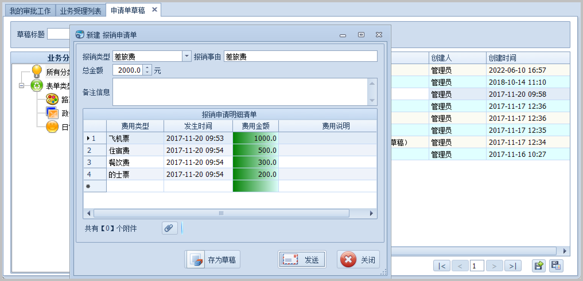Screen dimensions: 583x281
Task: Close the dialog with the title-bar X
Action: click(x=379, y=35)
